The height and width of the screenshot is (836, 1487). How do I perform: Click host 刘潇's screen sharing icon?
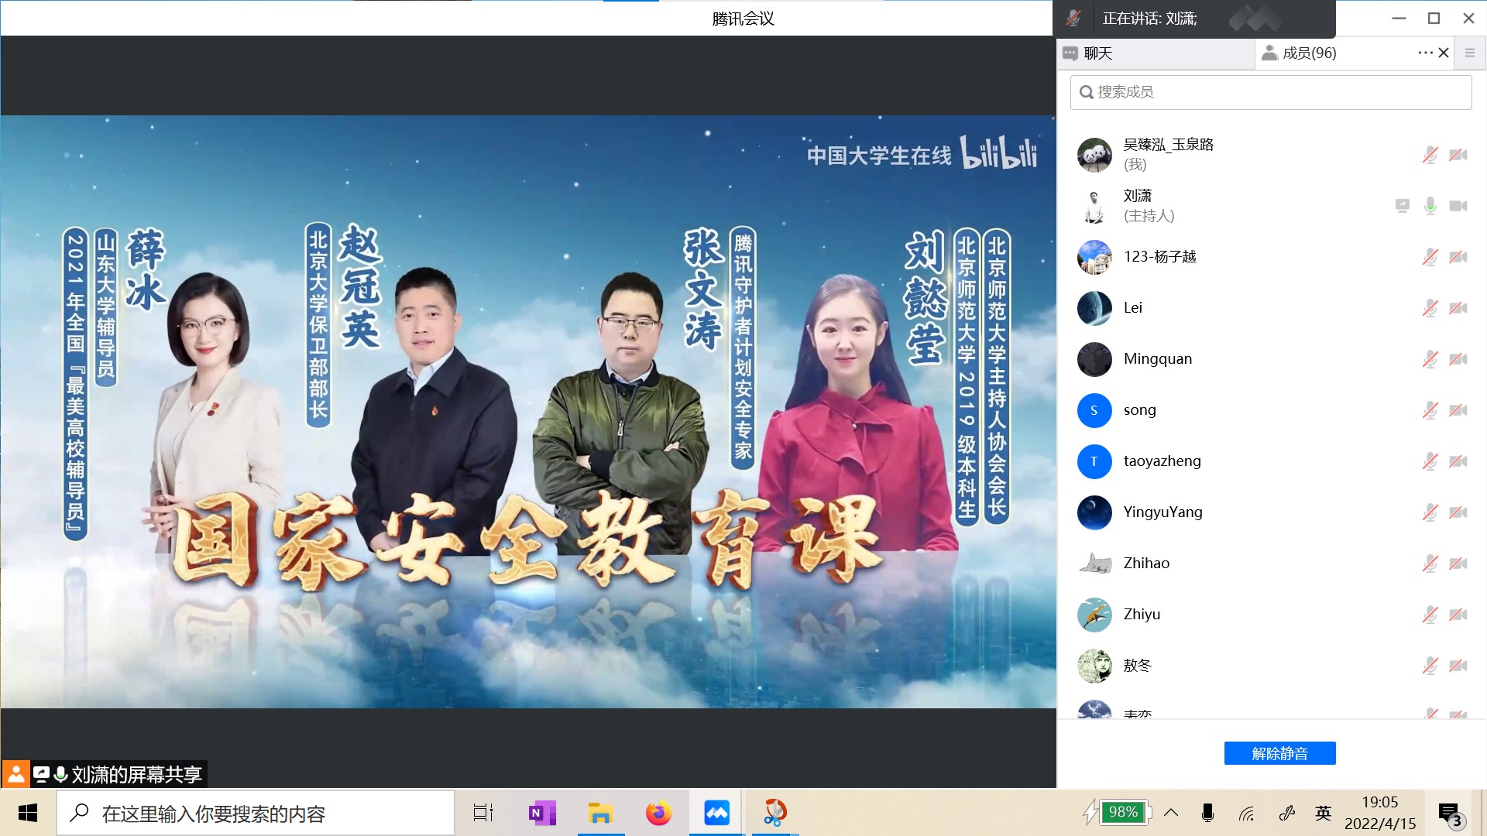click(x=1403, y=206)
